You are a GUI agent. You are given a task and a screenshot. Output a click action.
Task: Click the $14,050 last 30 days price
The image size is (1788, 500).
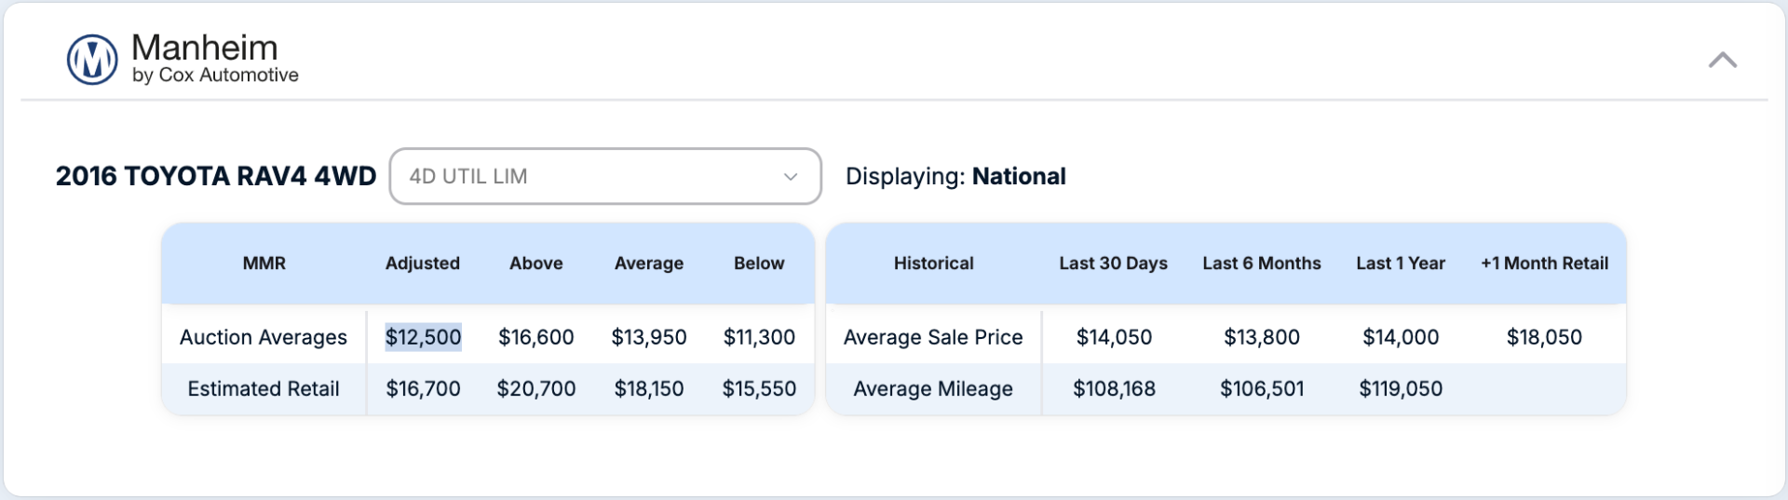coord(1115,337)
